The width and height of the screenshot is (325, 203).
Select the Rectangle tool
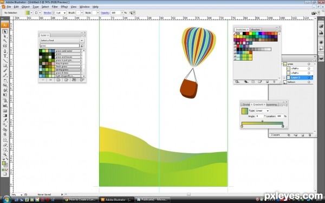click(x=5, y=66)
